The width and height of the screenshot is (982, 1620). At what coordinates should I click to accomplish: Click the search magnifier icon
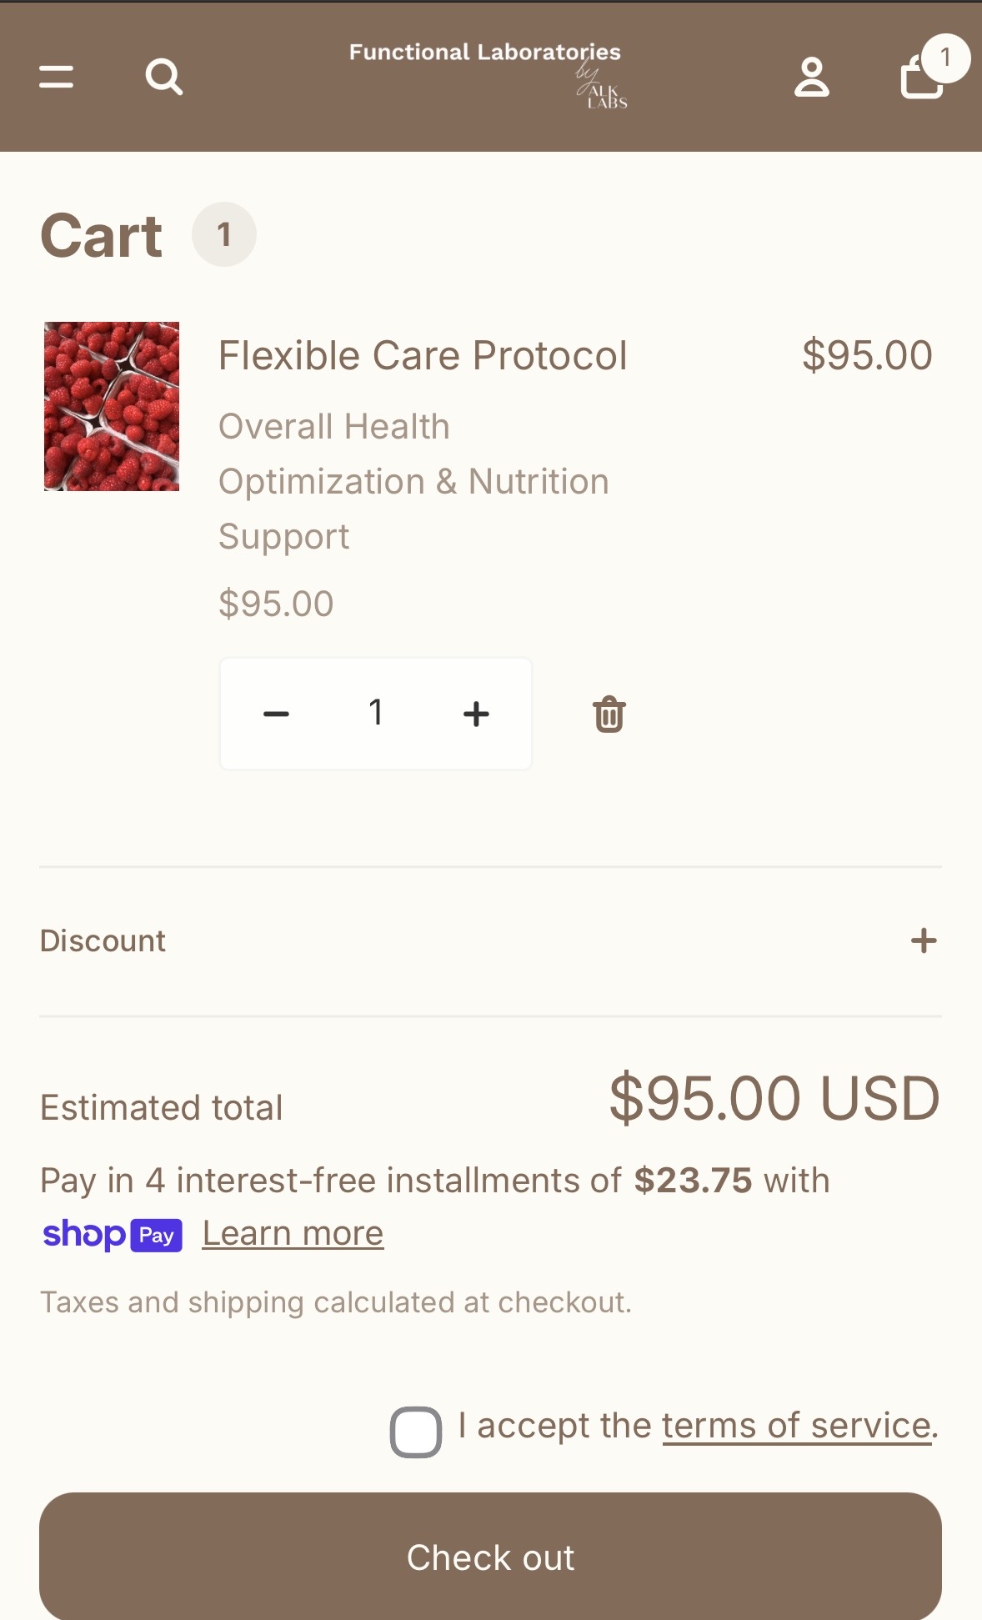(163, 77)
